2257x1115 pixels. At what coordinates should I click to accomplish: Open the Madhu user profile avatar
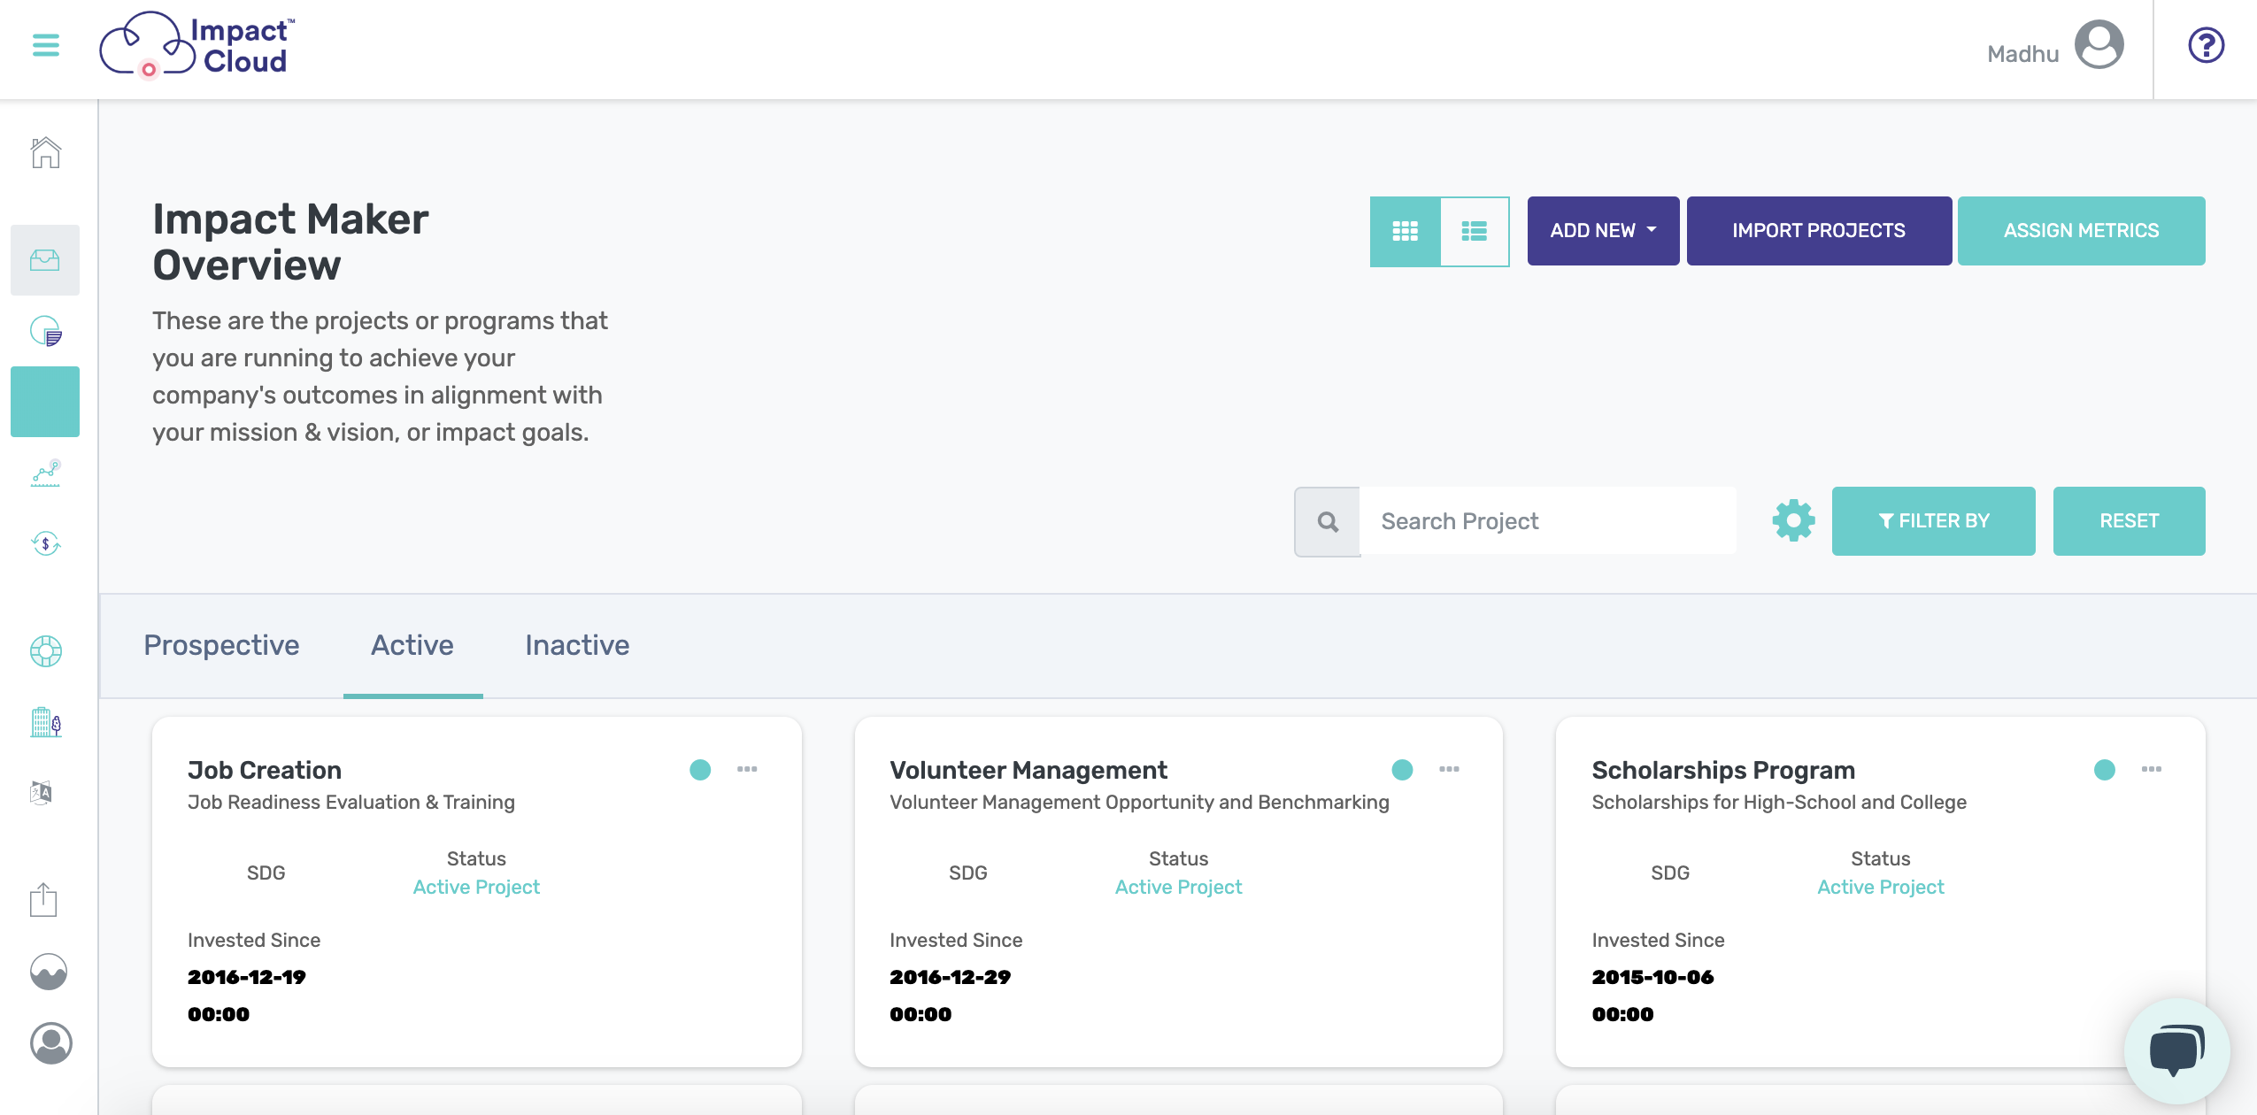(2099, 45)
